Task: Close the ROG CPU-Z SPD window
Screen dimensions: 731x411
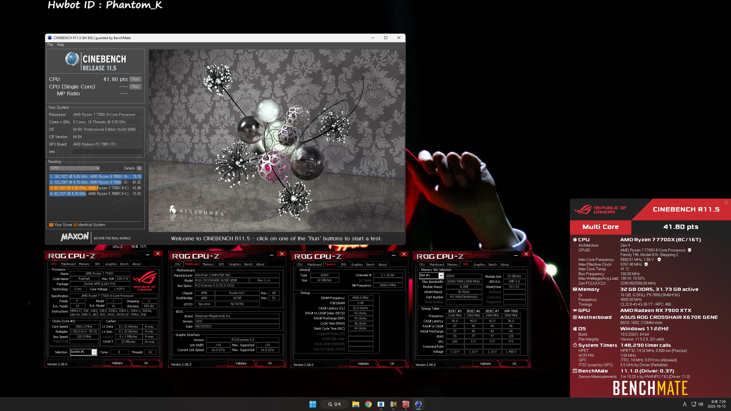Action: [x=526, y=254]
